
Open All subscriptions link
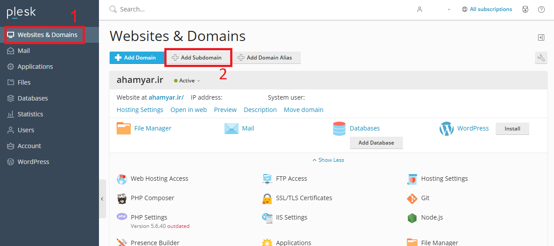487,9
